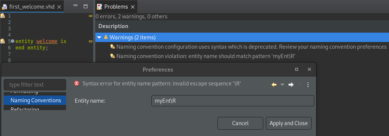Viewport: 389px width, 136px height.
Task: Click the 'Entity name:' label
Action: click(90, 101)
